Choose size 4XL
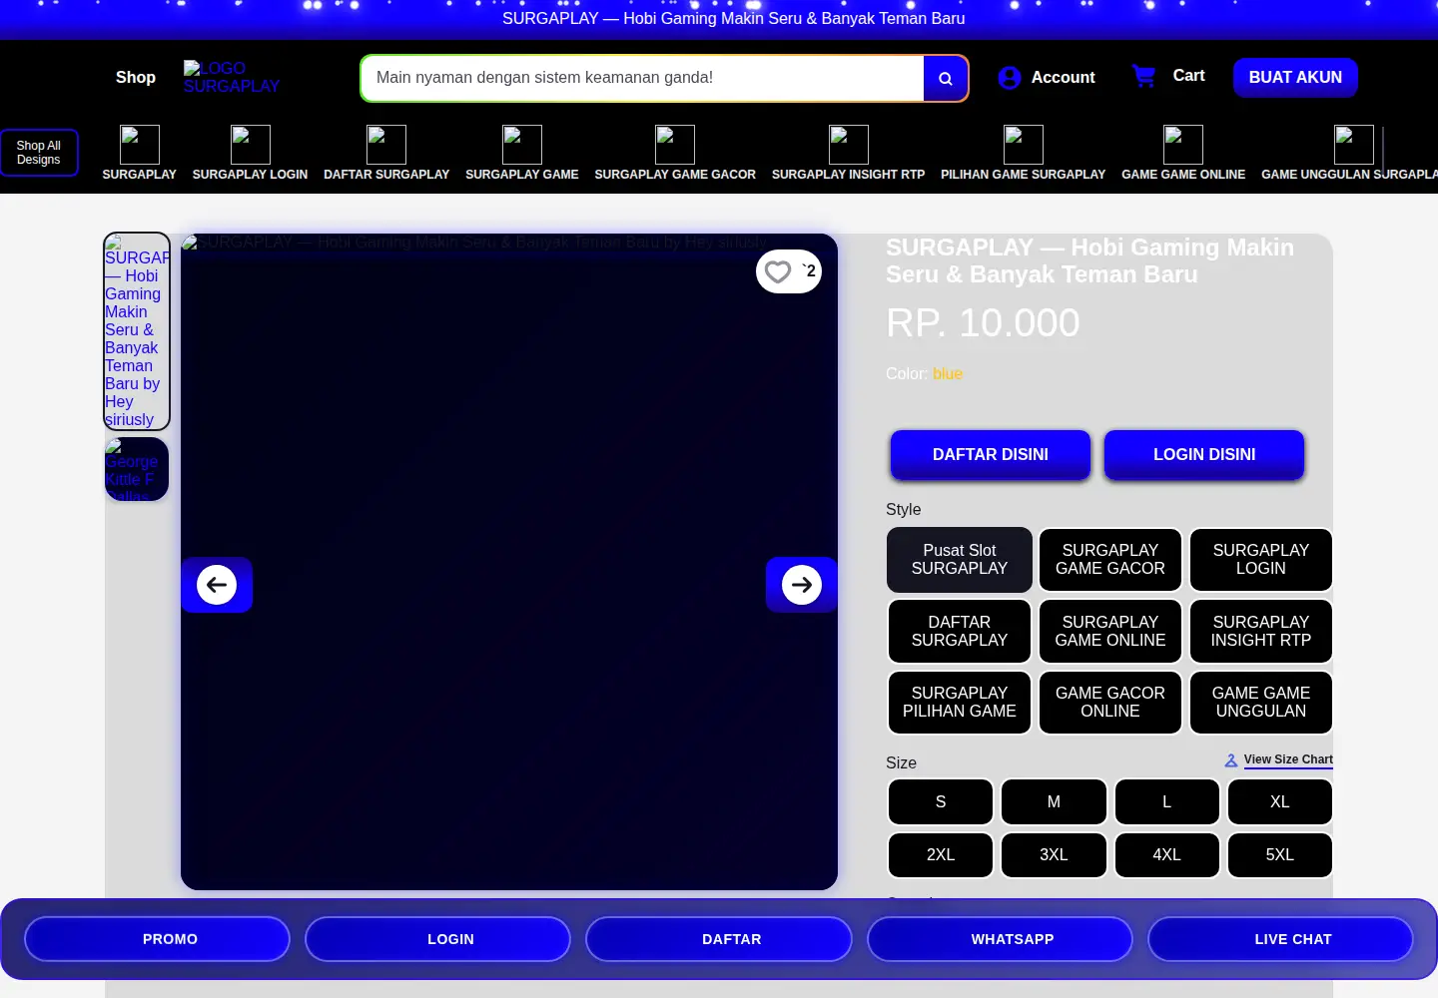1438x998 pixels. pyautogui.click(x=1167, y=855)
